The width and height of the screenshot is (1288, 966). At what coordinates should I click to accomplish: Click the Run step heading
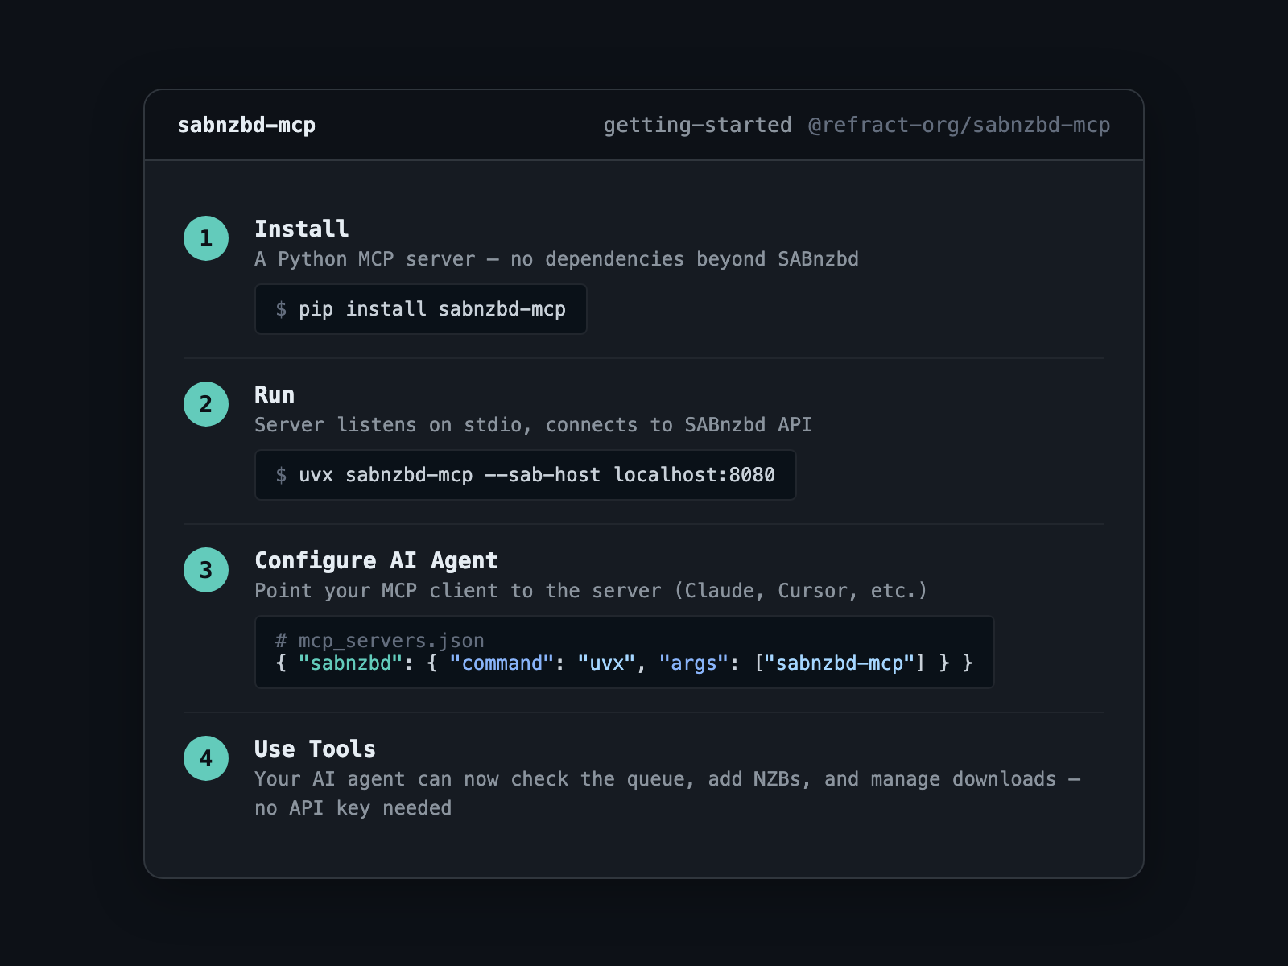point(275,394)
